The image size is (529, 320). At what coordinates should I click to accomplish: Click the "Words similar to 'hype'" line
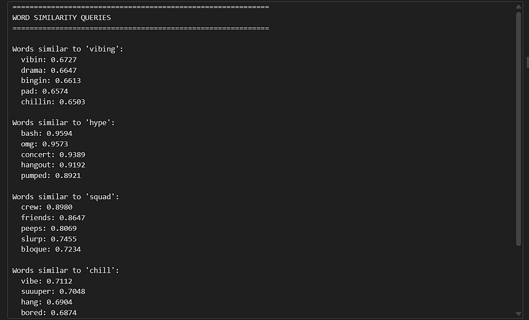[63, 123]
